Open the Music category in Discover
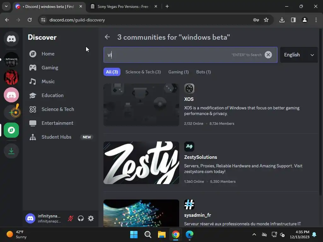The width and height of the screenshot is (323, 242). [x=61, y=82]
